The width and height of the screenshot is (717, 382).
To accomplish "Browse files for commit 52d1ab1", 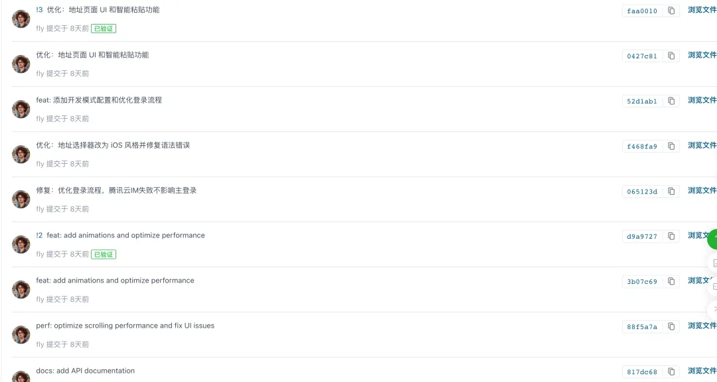I will coord(702,100).
